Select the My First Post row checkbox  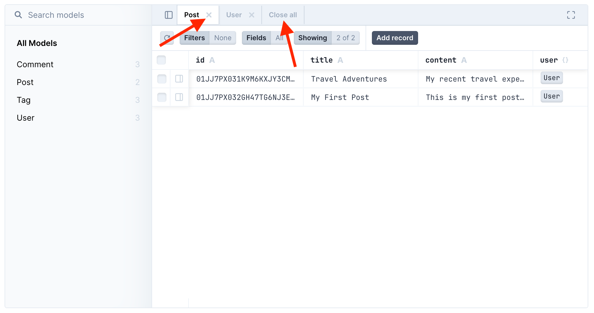point(162,97)
